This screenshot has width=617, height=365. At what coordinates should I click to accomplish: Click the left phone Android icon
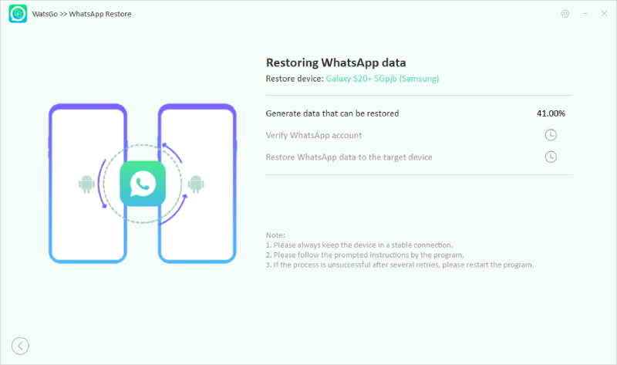[86, 184]
